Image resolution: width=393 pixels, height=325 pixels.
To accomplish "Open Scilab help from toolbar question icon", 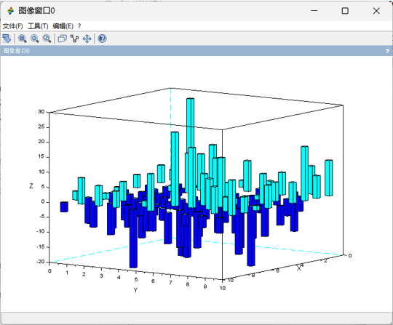I will [102, 39].
